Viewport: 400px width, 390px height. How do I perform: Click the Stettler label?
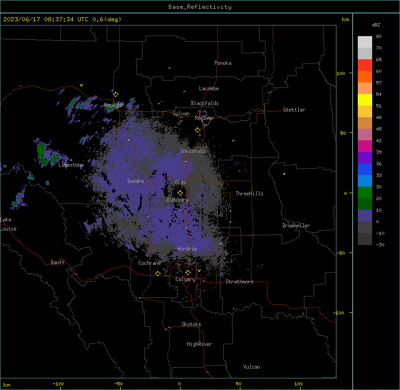click(x=294, y=110)
